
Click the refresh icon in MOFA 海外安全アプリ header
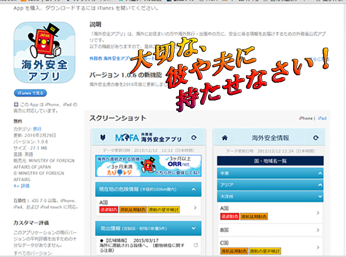point(194,138)
